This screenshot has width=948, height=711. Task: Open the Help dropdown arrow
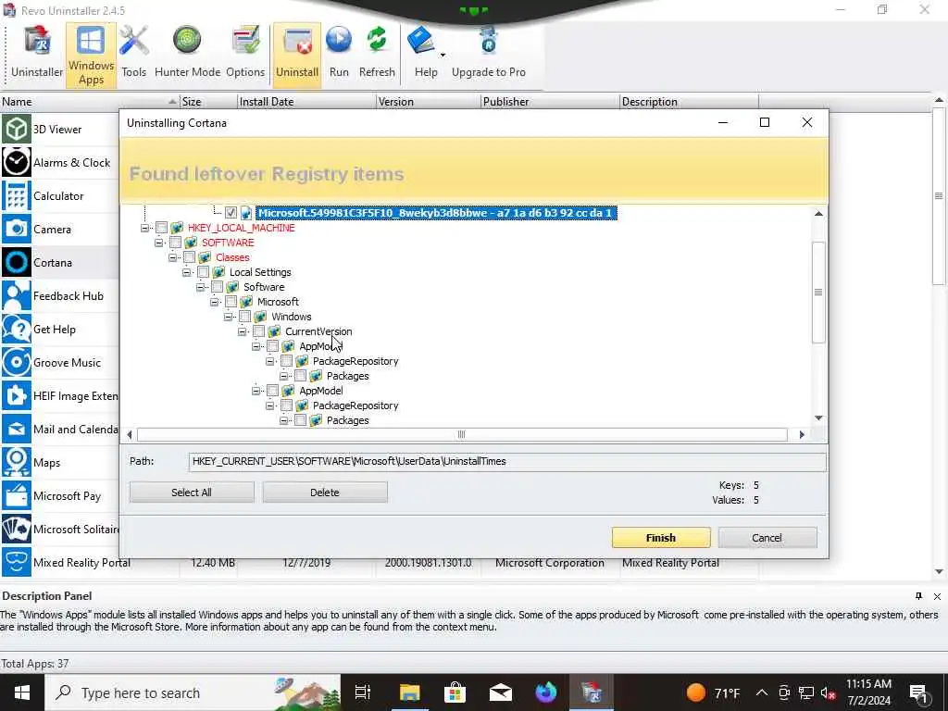pyautogui.click(x=443, y=55)
